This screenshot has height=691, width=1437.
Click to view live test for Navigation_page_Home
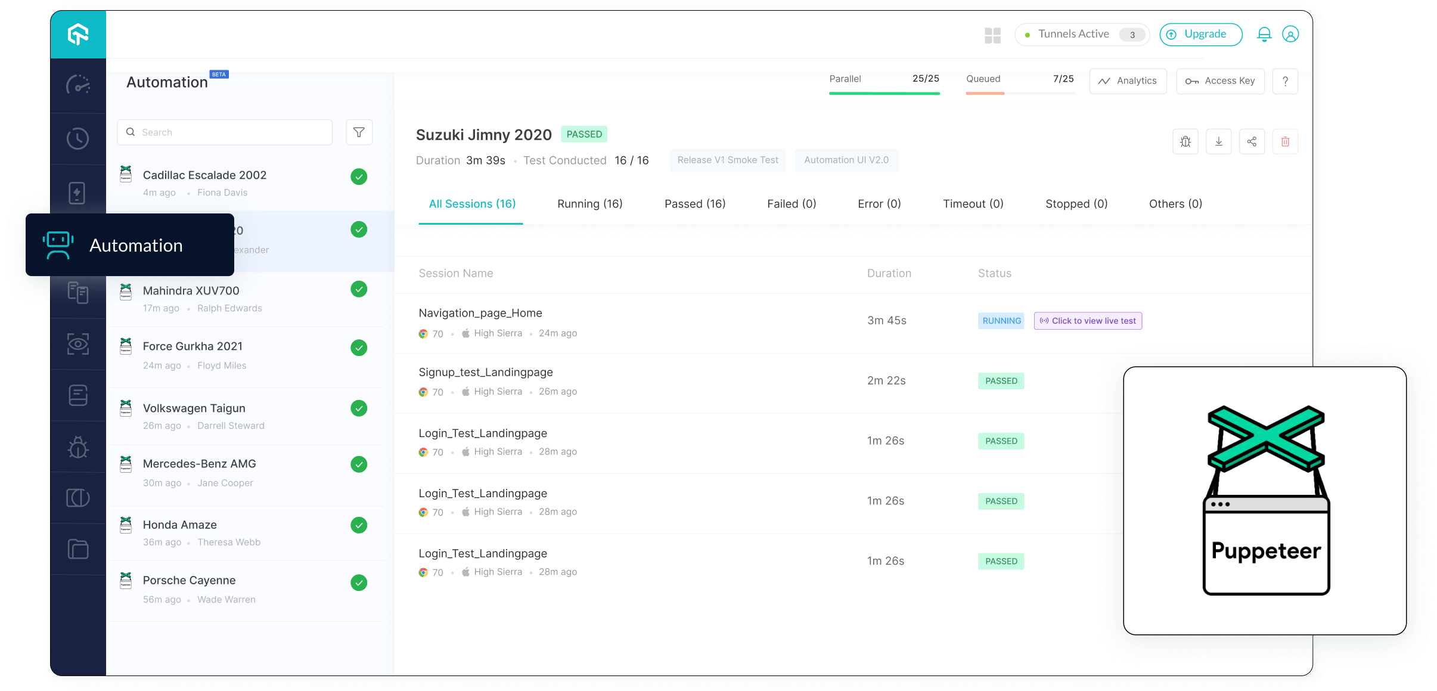[x=1087, y=320]
